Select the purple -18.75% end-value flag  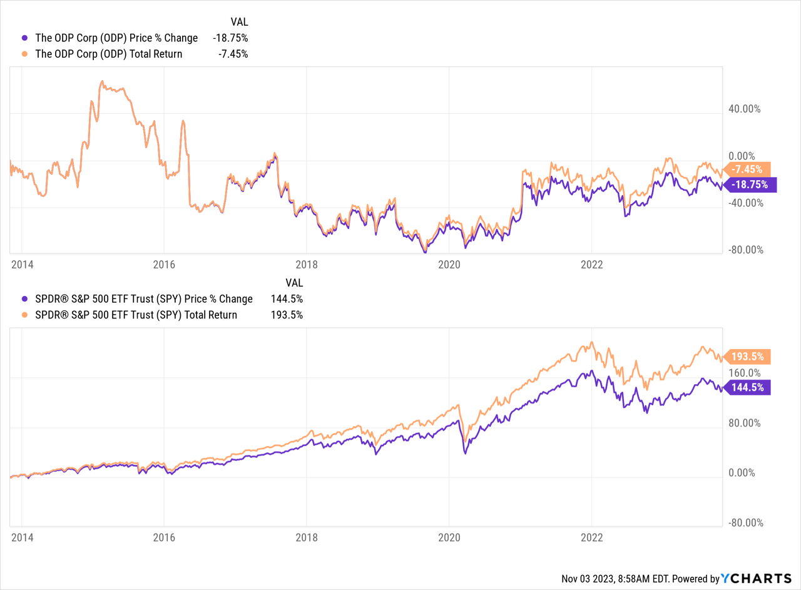(x=750, y=185)
